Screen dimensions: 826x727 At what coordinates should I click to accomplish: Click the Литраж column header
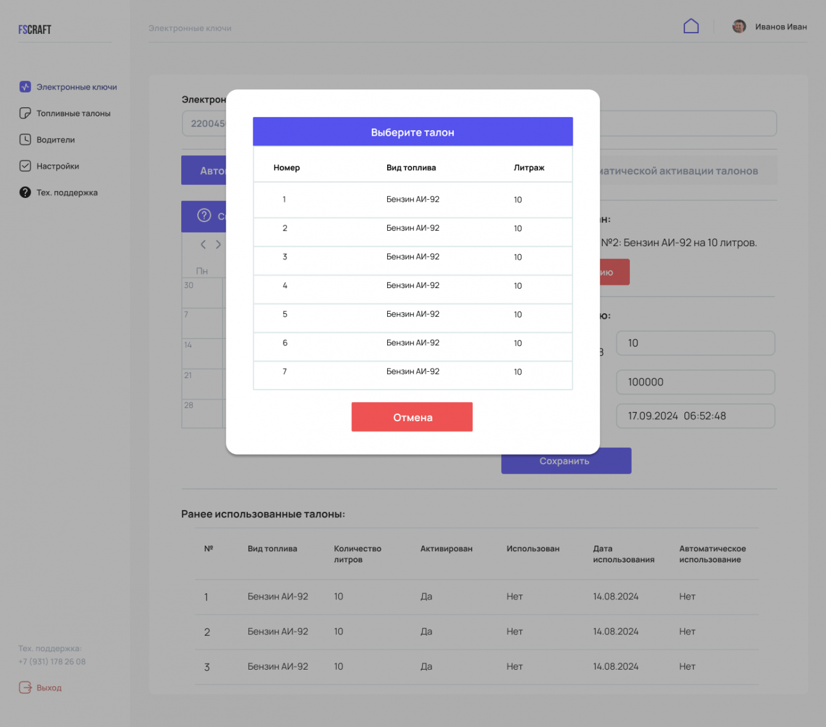pyautogui.click(x=529, y=168)
